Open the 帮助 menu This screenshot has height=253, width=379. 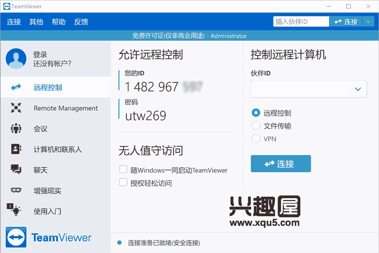pos(58,22)
